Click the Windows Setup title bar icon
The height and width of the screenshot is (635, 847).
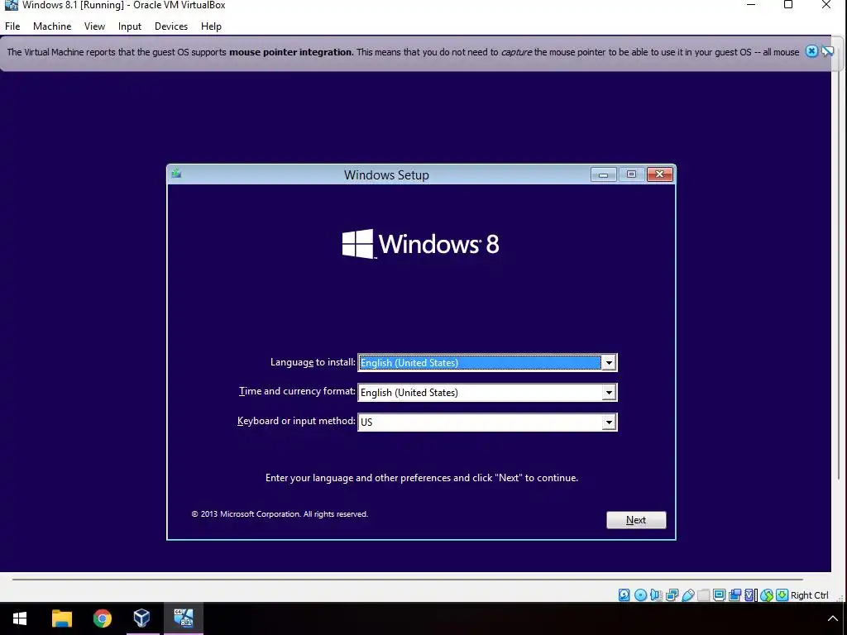click(x=176, y=174)
